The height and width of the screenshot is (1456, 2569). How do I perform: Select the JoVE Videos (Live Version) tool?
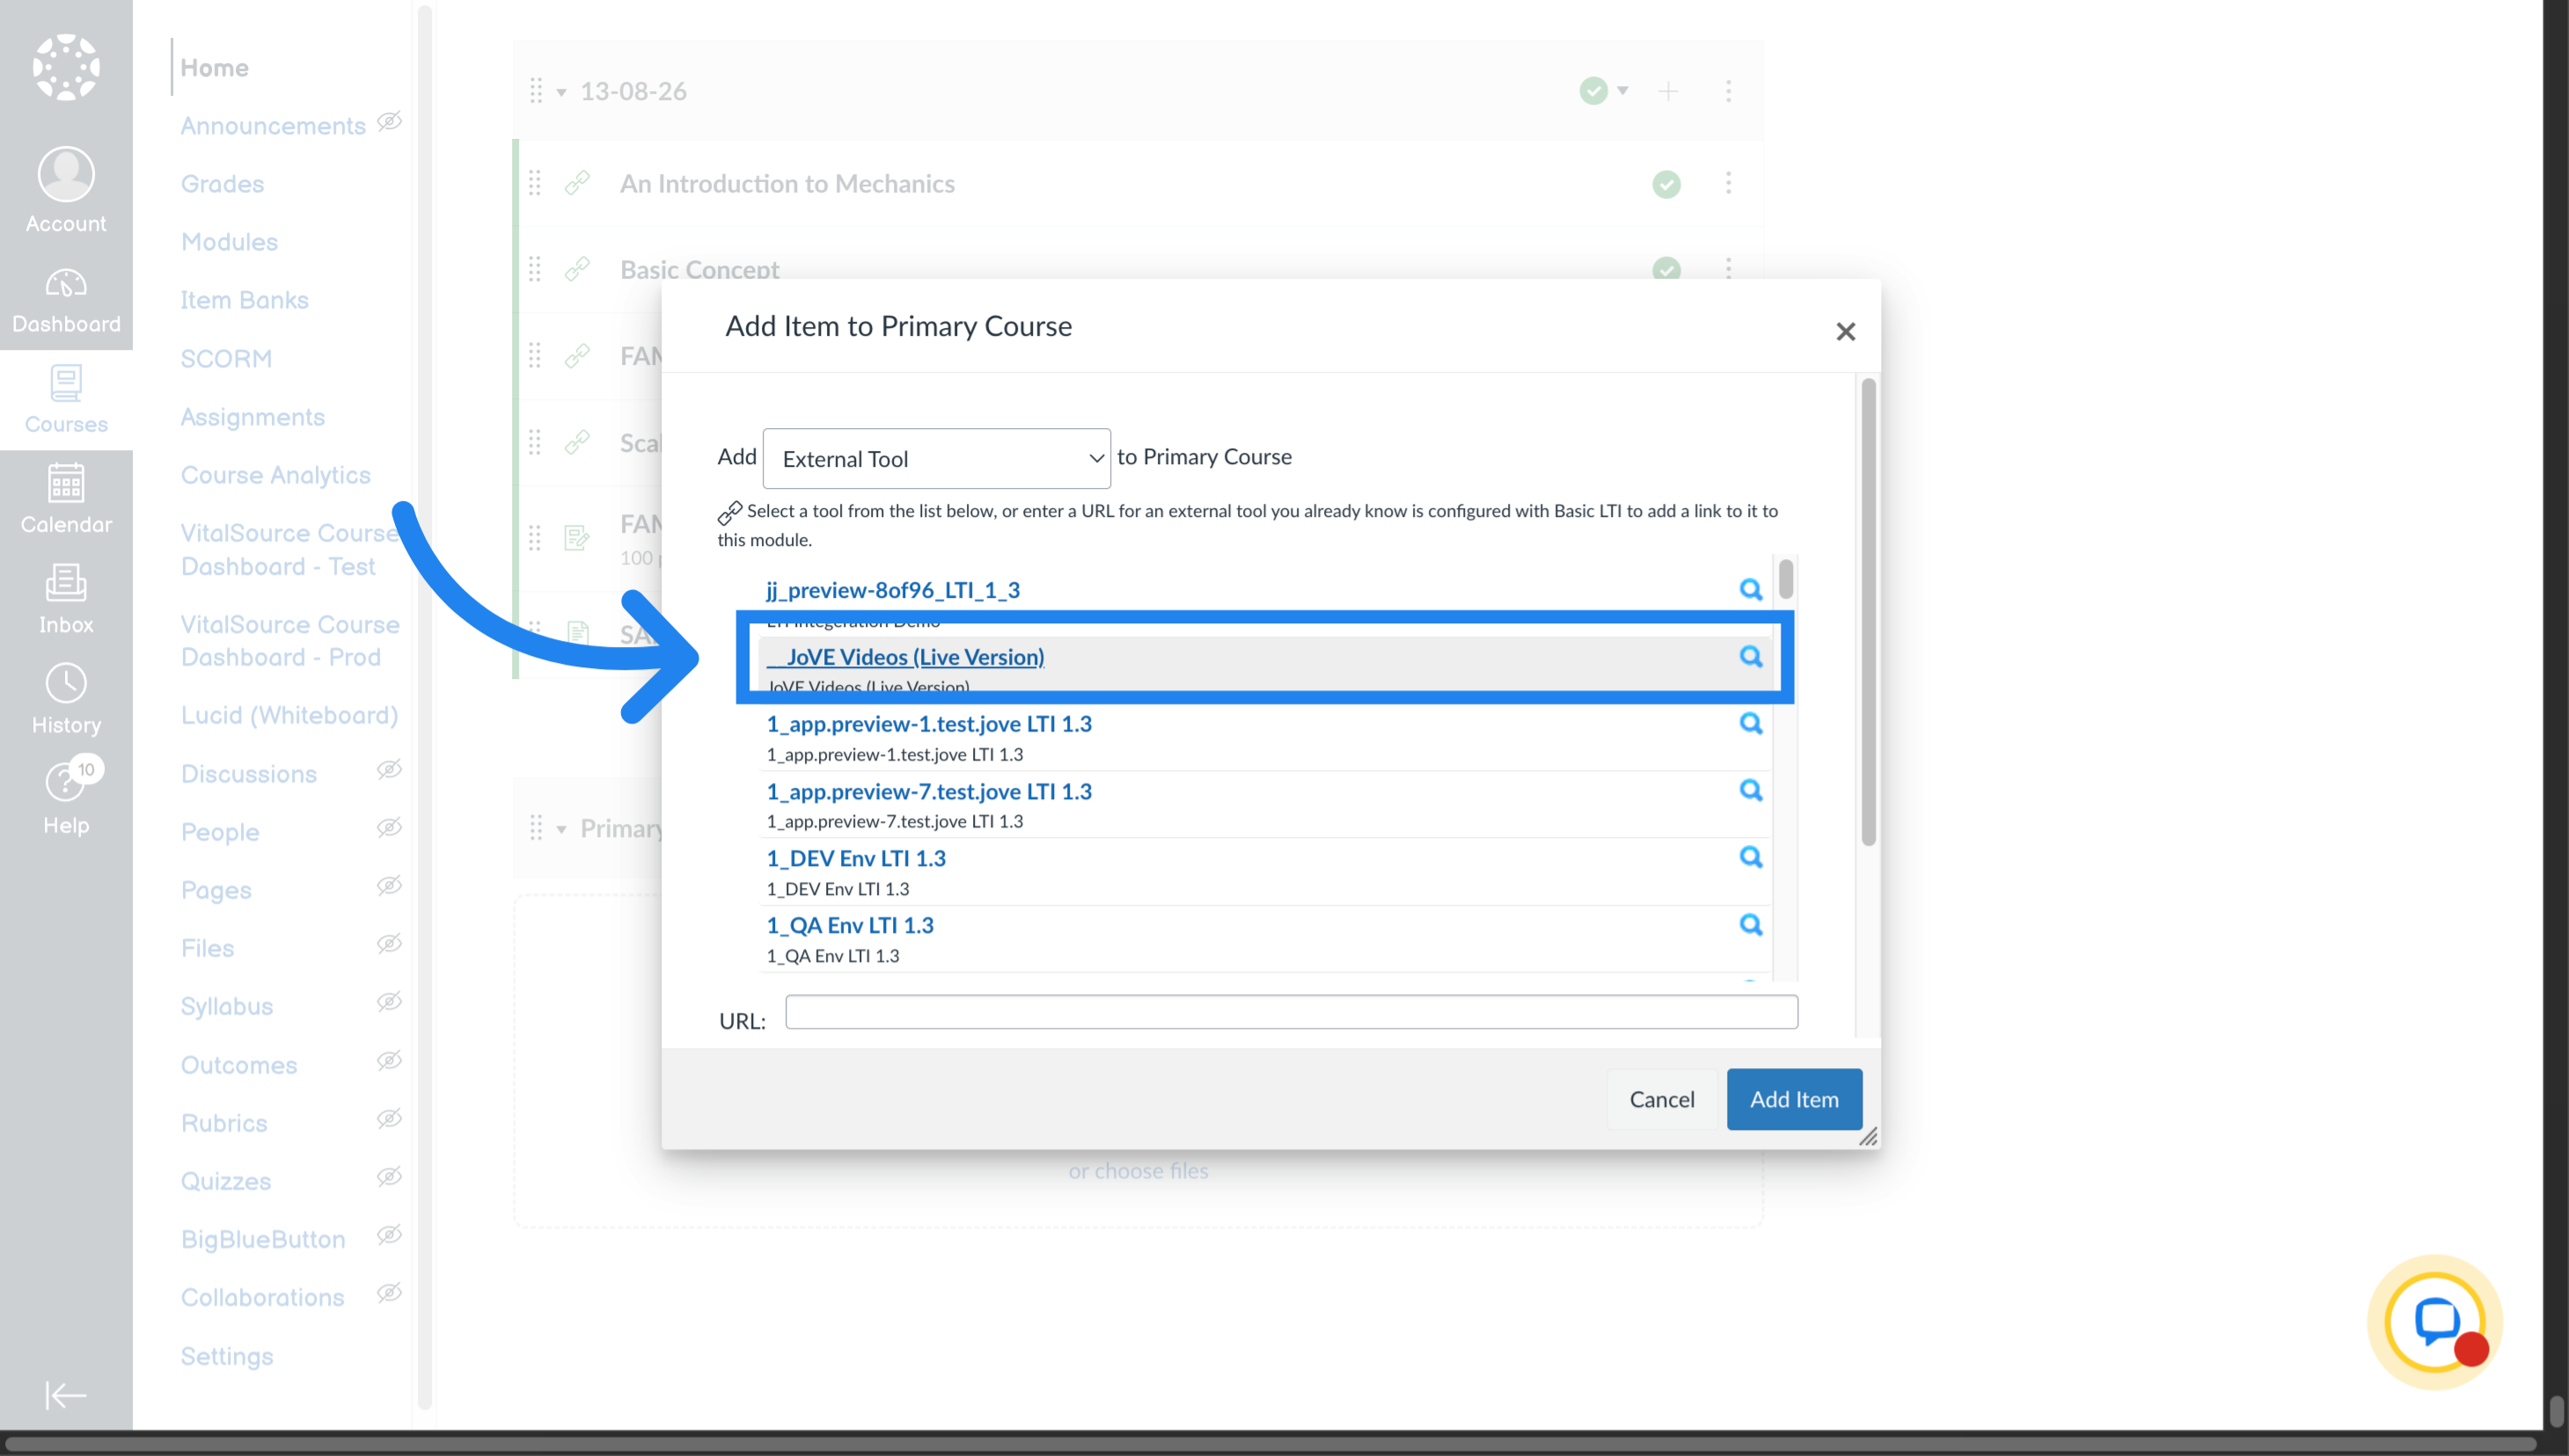905,657
